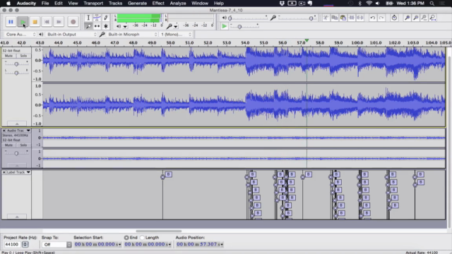Click the first track gain slider
452x254 pixels.
pos(16,64)
